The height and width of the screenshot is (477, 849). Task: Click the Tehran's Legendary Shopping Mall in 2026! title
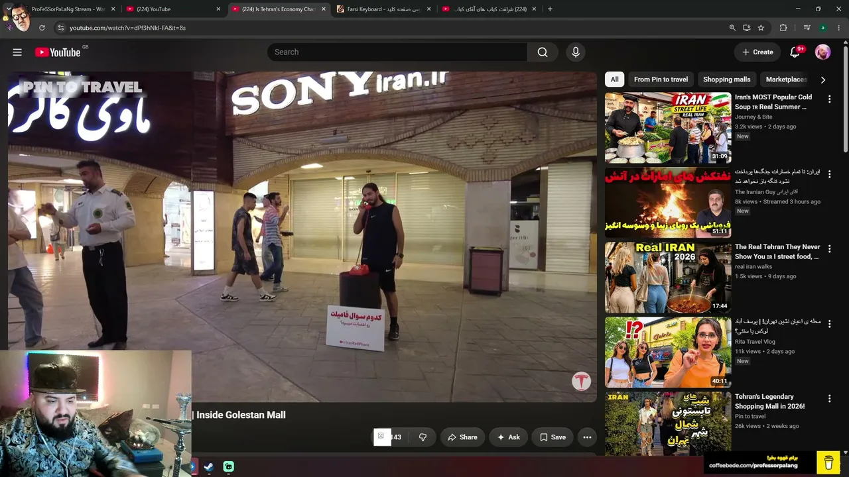click(x=769, y=401)
